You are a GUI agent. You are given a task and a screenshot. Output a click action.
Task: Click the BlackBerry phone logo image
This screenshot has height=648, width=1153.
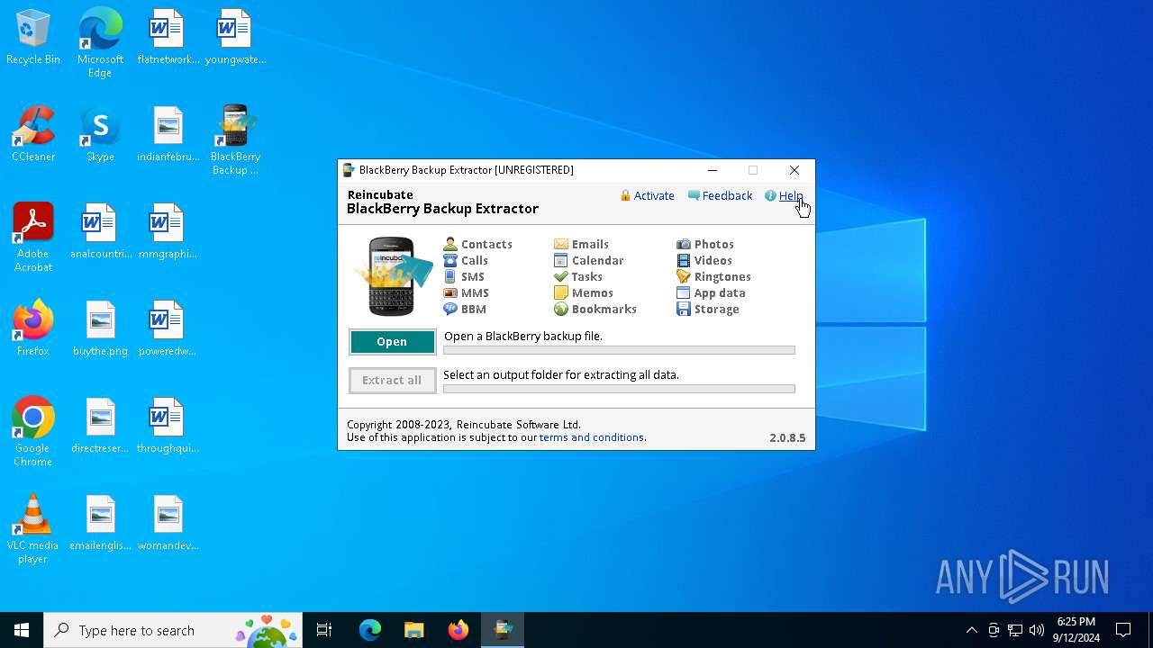tap(393, 276)
